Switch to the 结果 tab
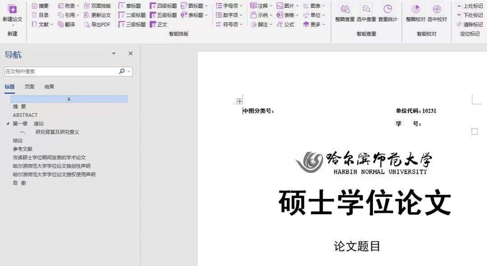Image resolution: width=487 pixels, height=266 pixels. click(x=49, y=87)
